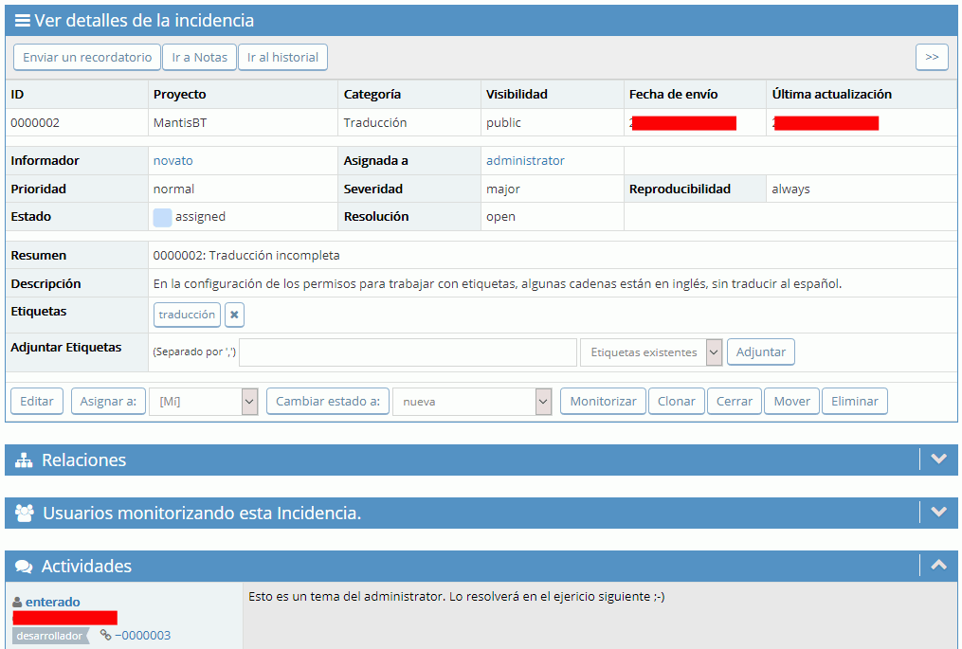Click the Relaciones hierarchy icon
Screen dimensions: 962x649
(x=25, y=460)
